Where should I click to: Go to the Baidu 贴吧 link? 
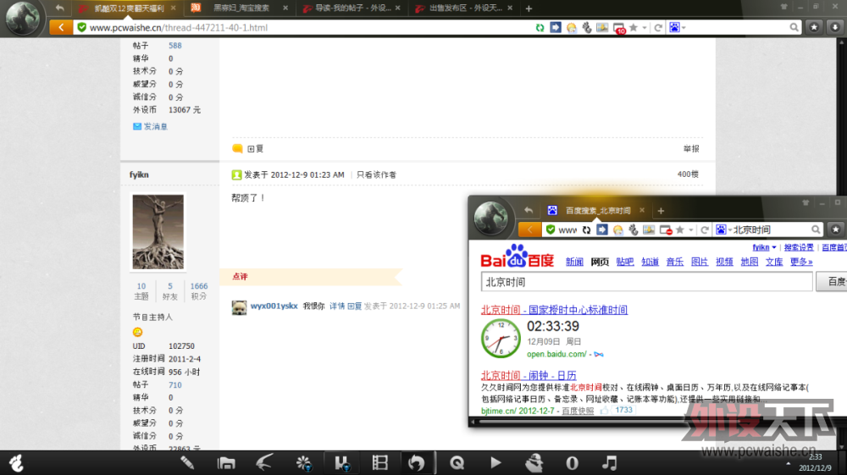click(x=624, y=262)
